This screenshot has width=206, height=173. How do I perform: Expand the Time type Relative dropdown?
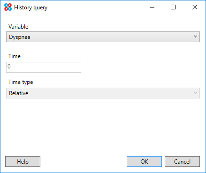103,93
